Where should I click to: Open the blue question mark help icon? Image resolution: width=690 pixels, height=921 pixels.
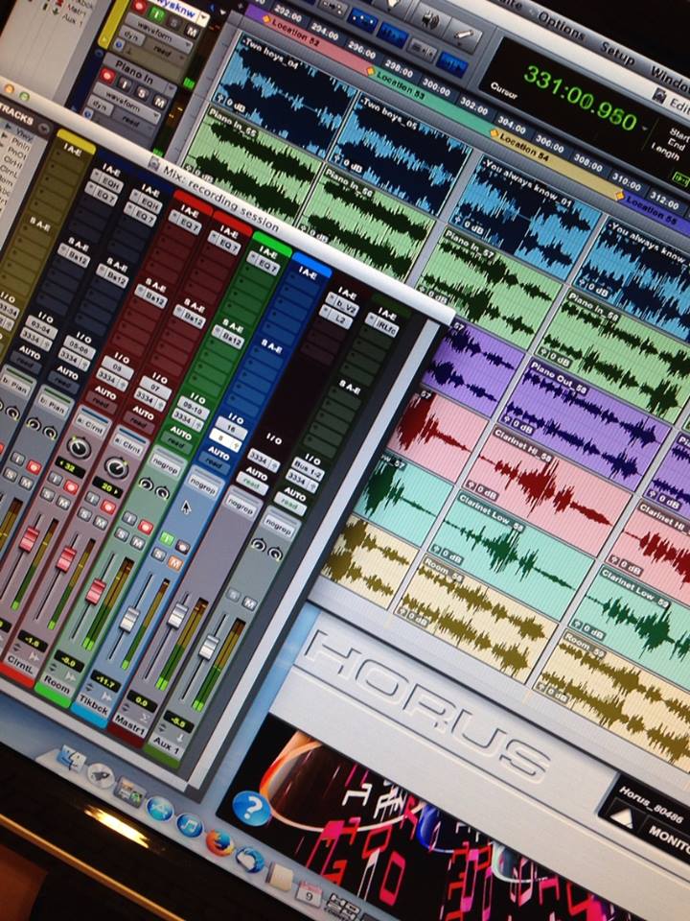click(x=252, y=808)
